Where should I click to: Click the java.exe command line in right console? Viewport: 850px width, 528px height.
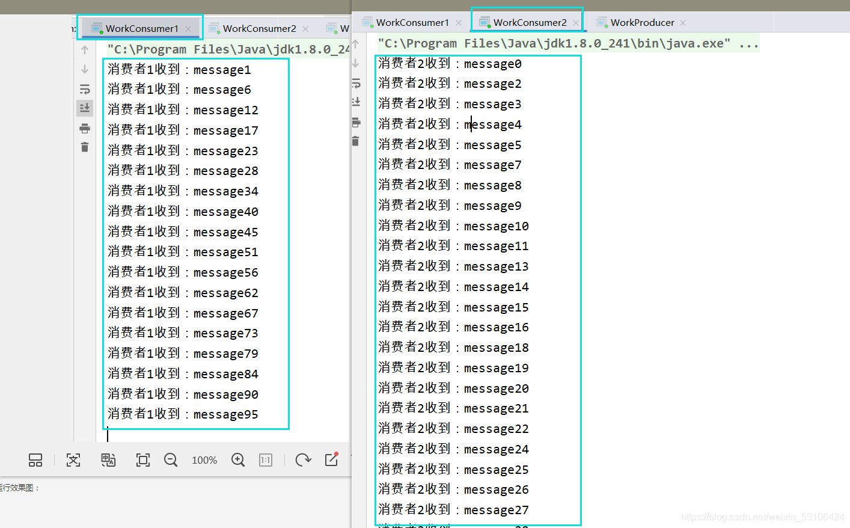(568, 43)
